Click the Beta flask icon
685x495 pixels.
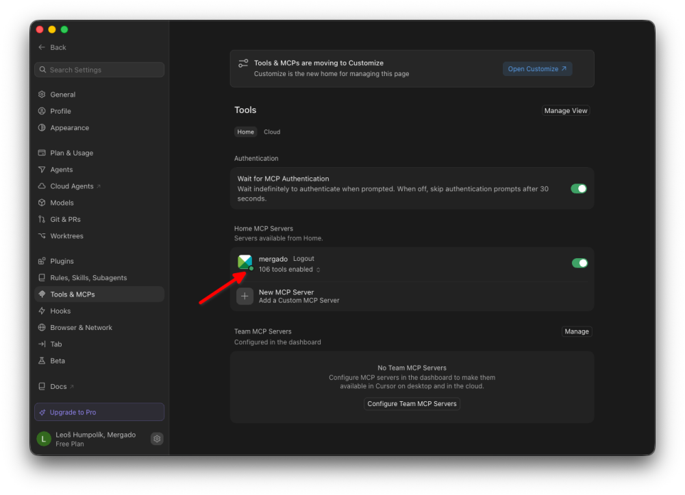point(42,361)
